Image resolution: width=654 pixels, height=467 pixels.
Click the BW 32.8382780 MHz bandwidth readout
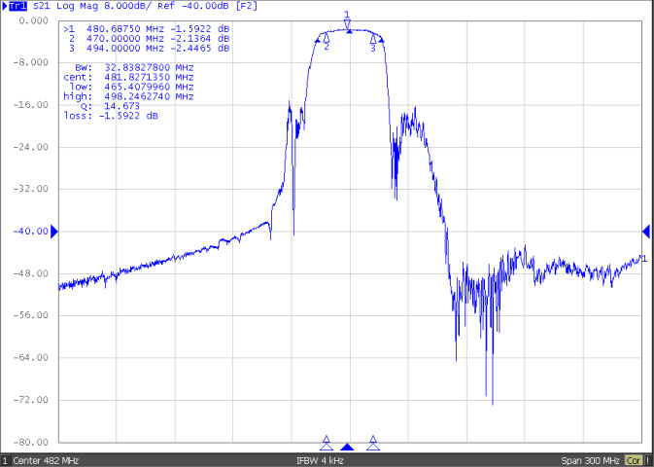point(128,68)
